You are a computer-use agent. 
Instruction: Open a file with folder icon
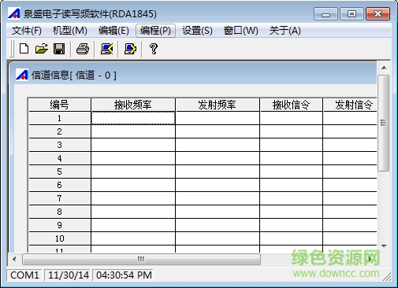(42, 49)
